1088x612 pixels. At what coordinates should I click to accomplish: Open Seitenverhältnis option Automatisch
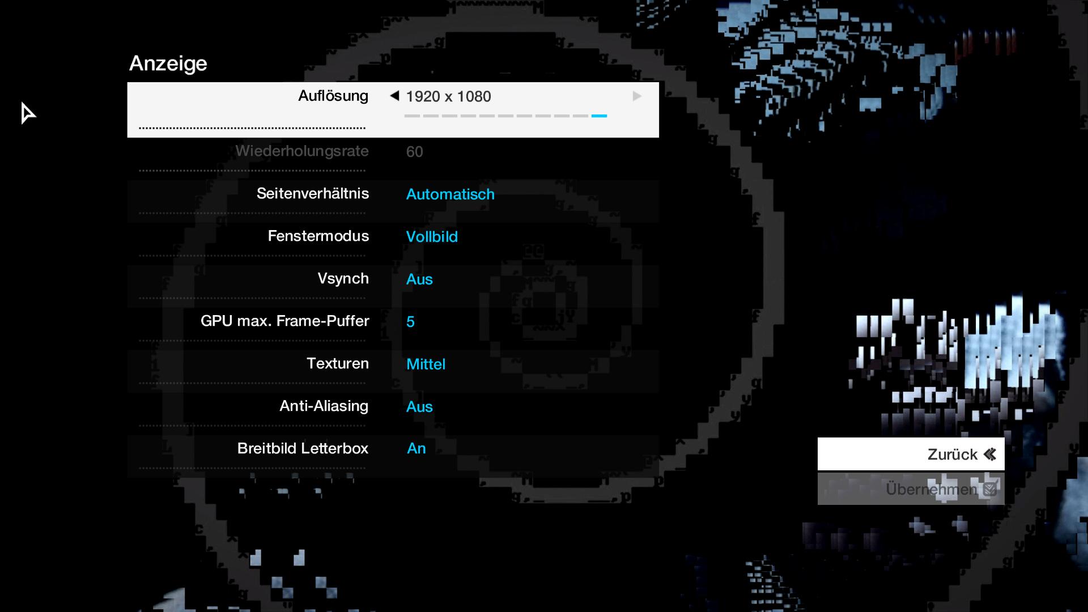[x=450, y=194]
